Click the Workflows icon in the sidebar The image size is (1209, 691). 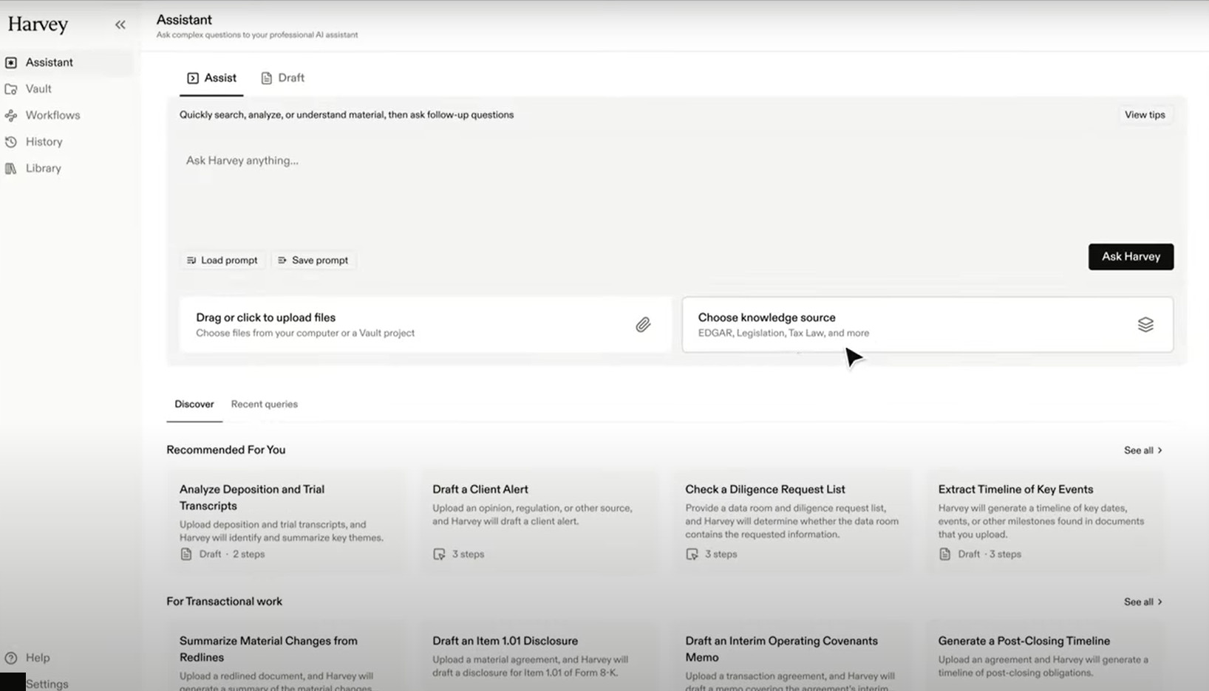tap(11, 115)
